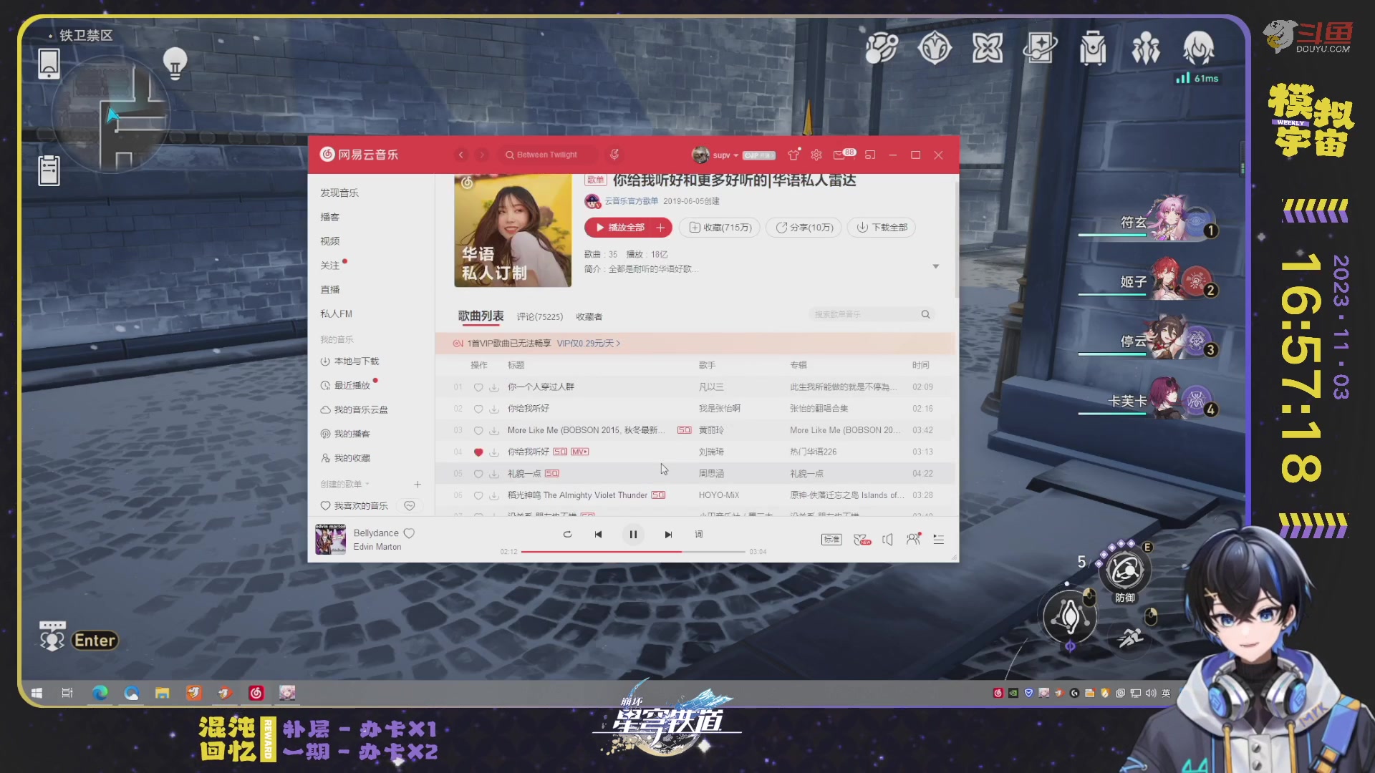Open NetEase Cloud Music taskbar icon
The width and height of the screenshot is (1375, 773).
[256, 693]
